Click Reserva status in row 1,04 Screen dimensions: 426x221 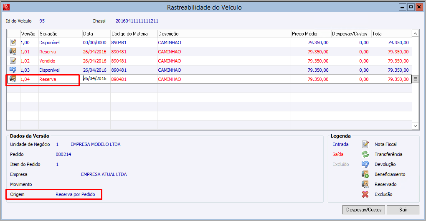tap(48, 79)
